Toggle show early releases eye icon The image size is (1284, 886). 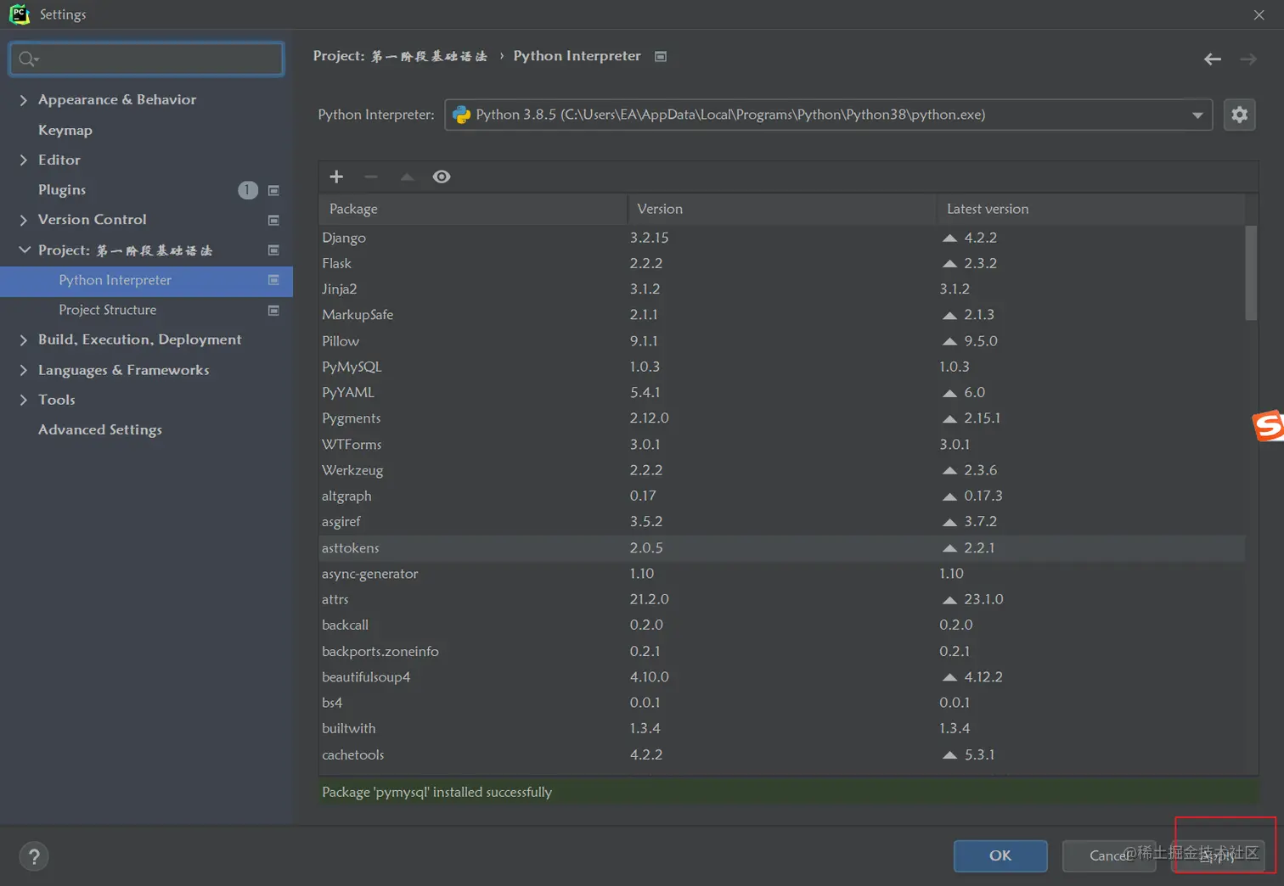tap(442, 177)
